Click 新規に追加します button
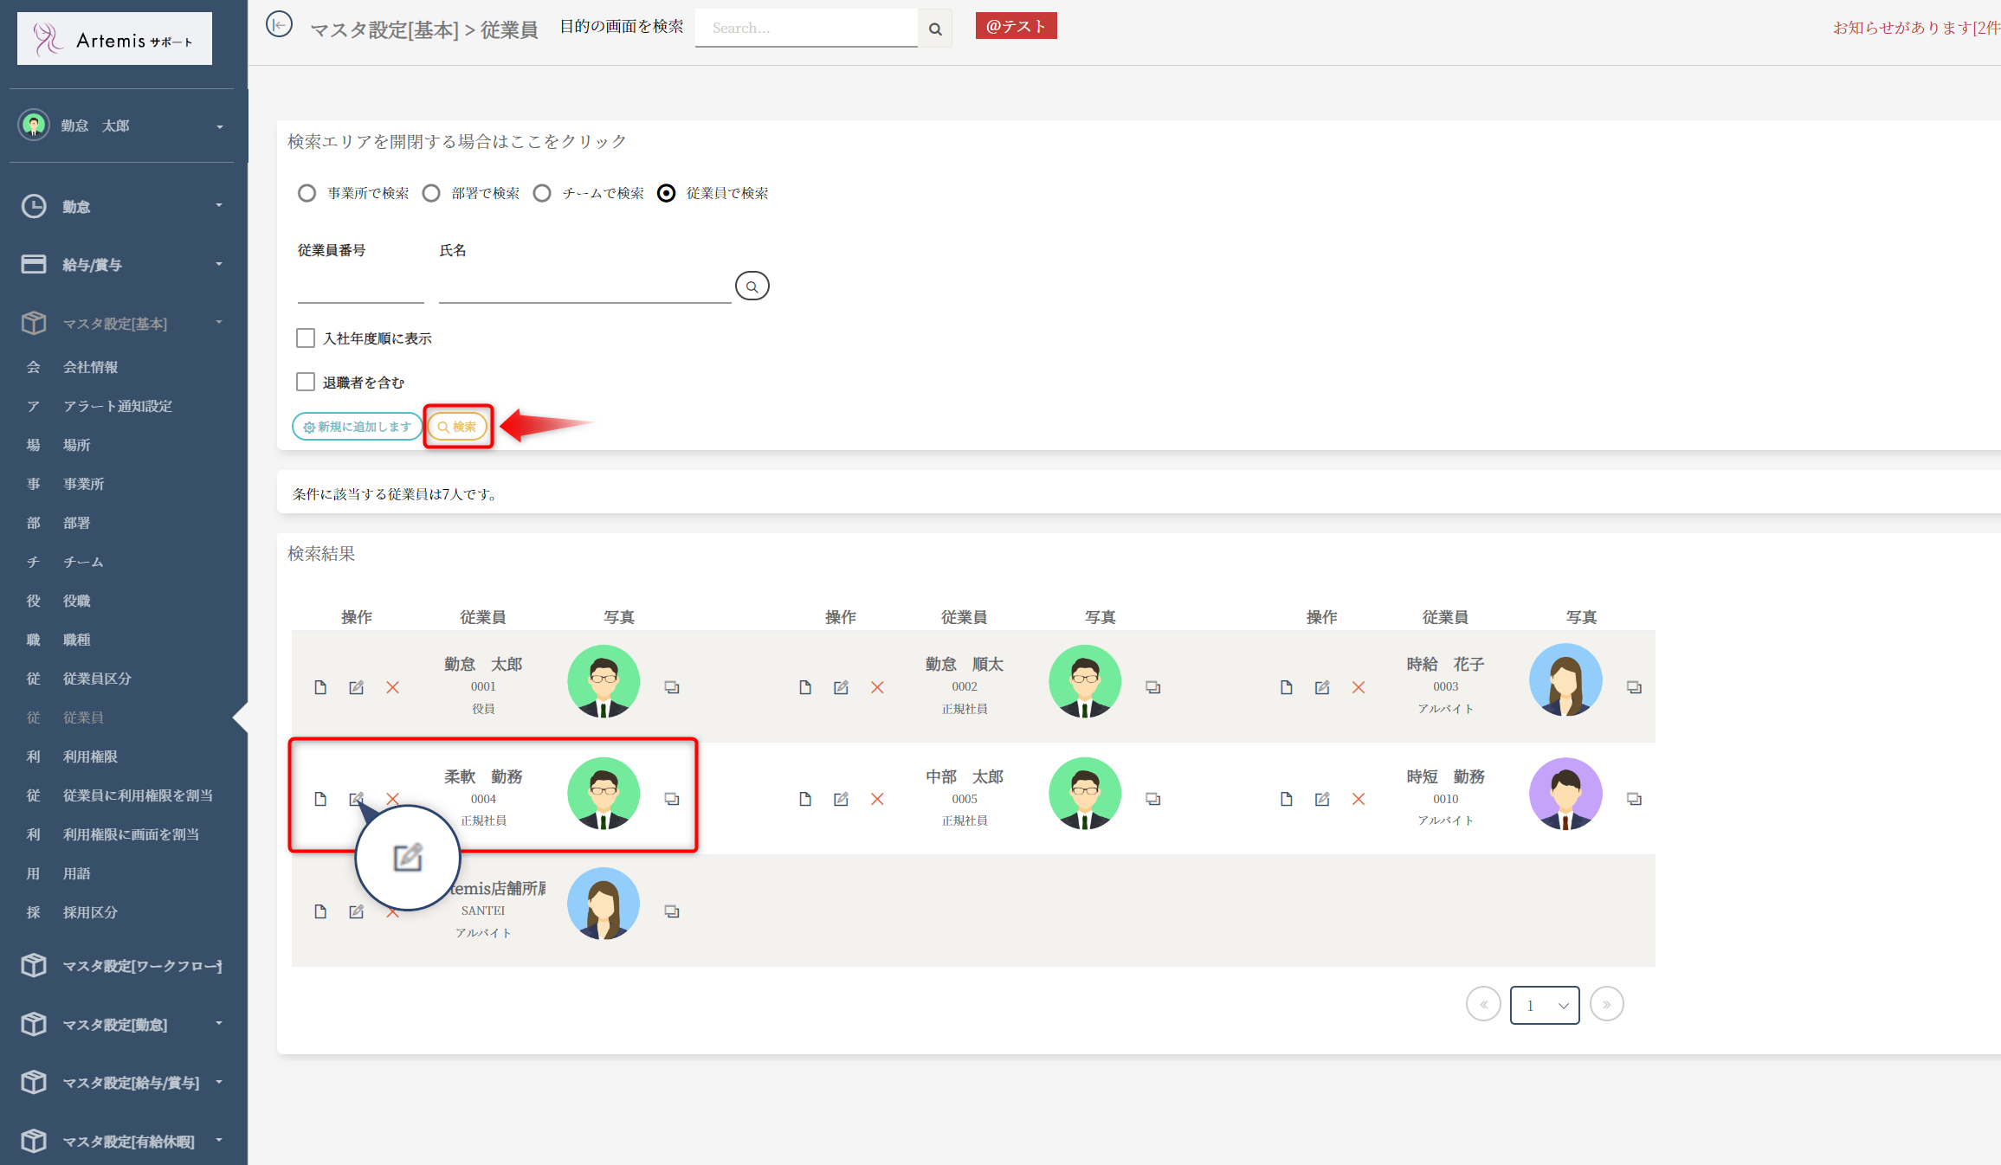Viewport: 2001px width, 1165px height. pos(357,427)
